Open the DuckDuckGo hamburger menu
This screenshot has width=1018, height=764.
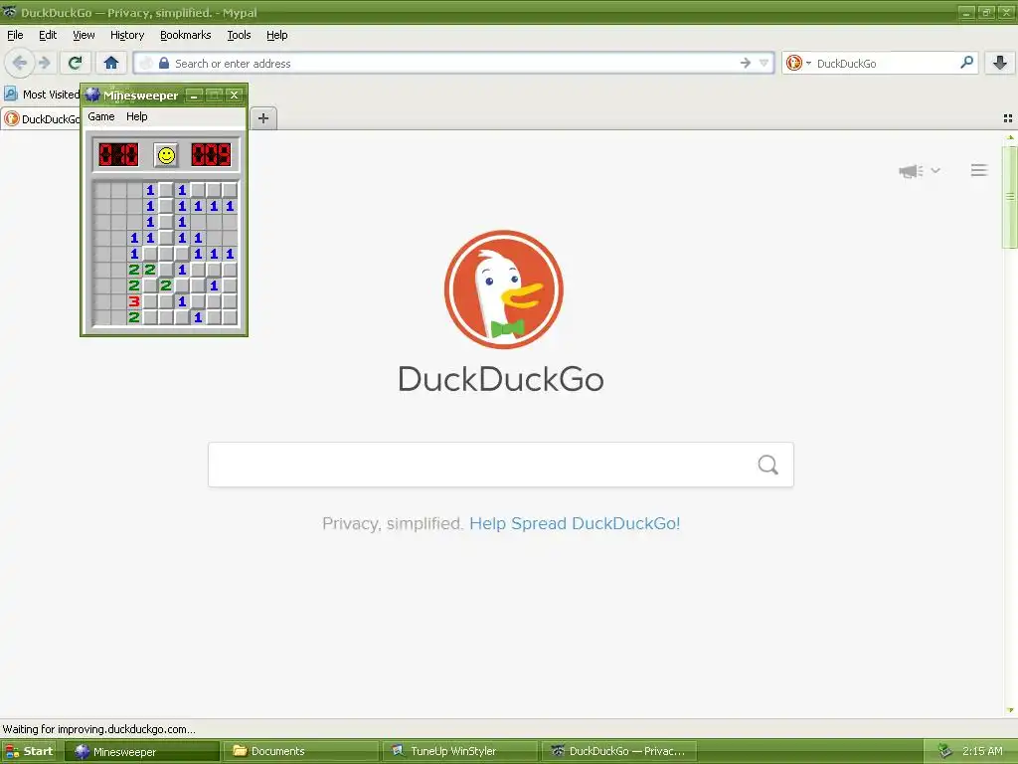click(x=979, y=170)
